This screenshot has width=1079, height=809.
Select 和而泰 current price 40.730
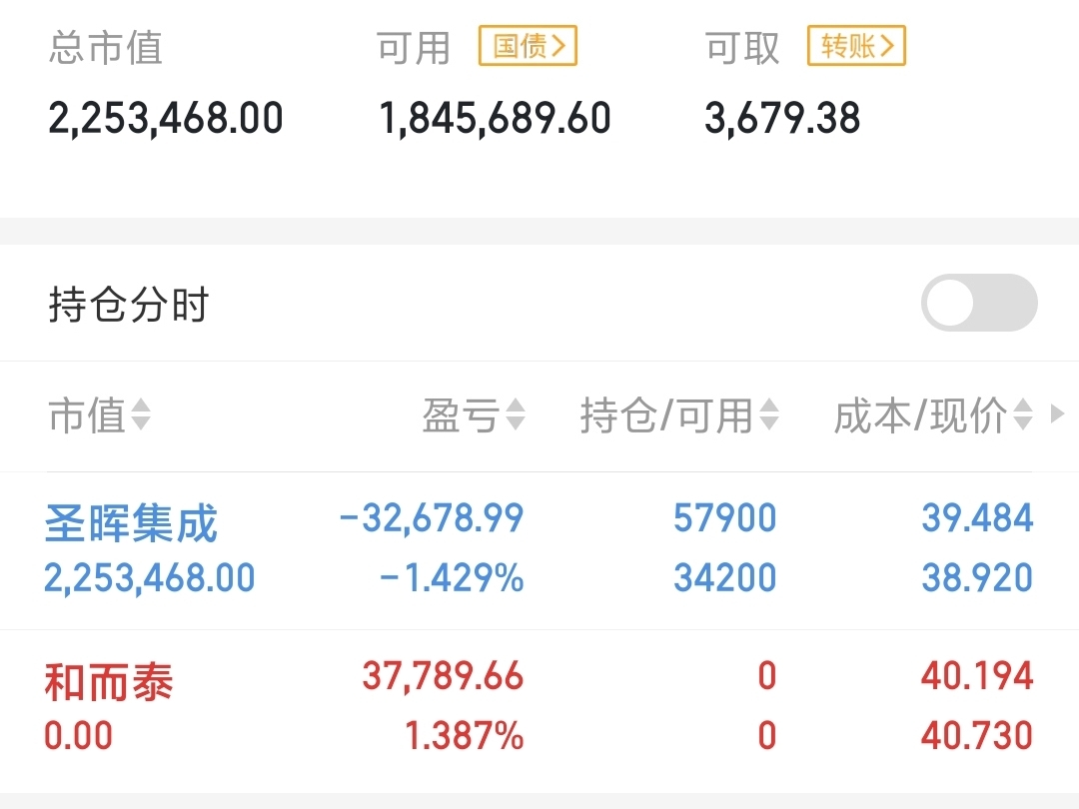(977, 735)
